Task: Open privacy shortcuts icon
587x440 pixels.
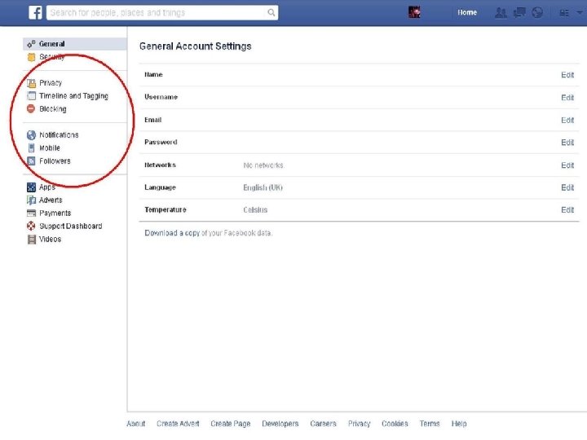Action: click(x=564, y=13)
